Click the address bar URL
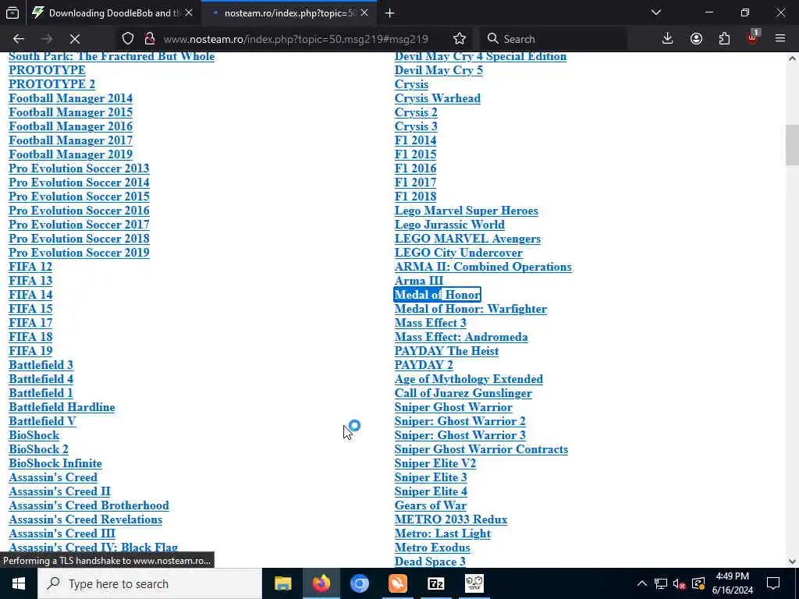 pos(296,39)
